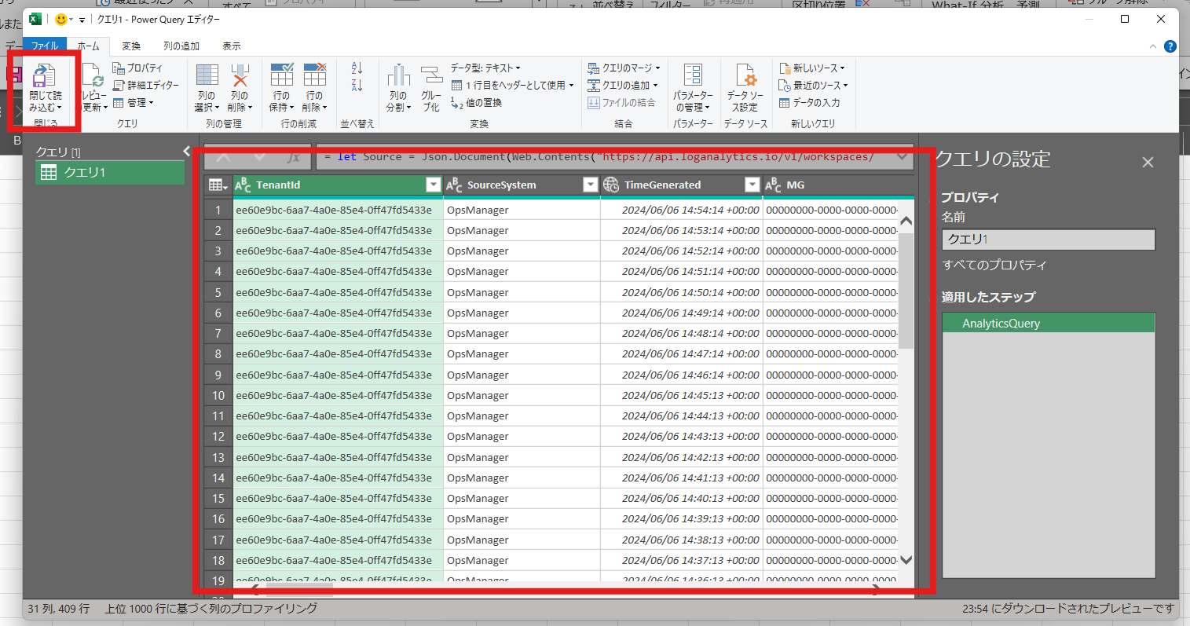Screen dimensions: 1190x626
Task: Click the New Source (新しいソース) icon
Action: (x=785, y=68)
